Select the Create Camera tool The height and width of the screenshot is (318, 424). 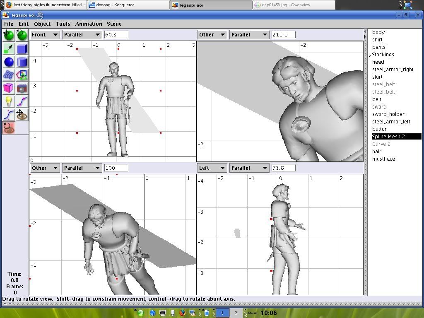[22, 88]
